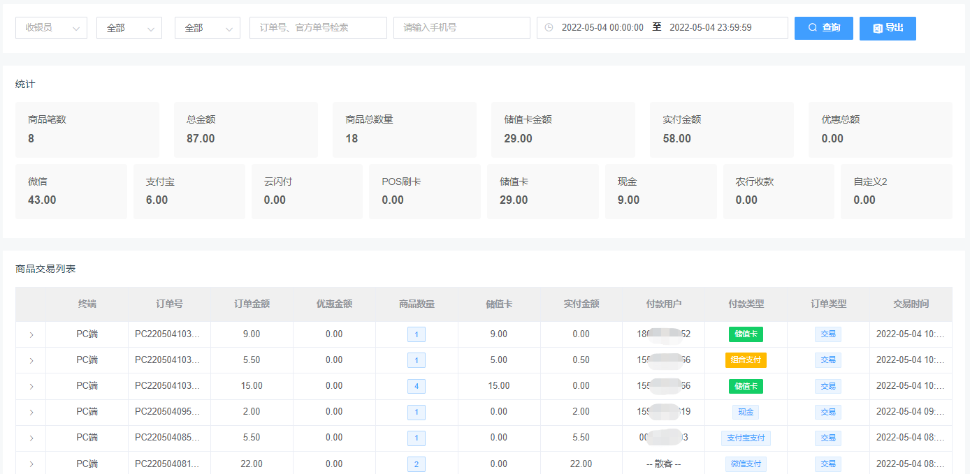Click the 农行收款 statistic card
This screenshot has width=970, height=474.
click(x=779, y=191)
